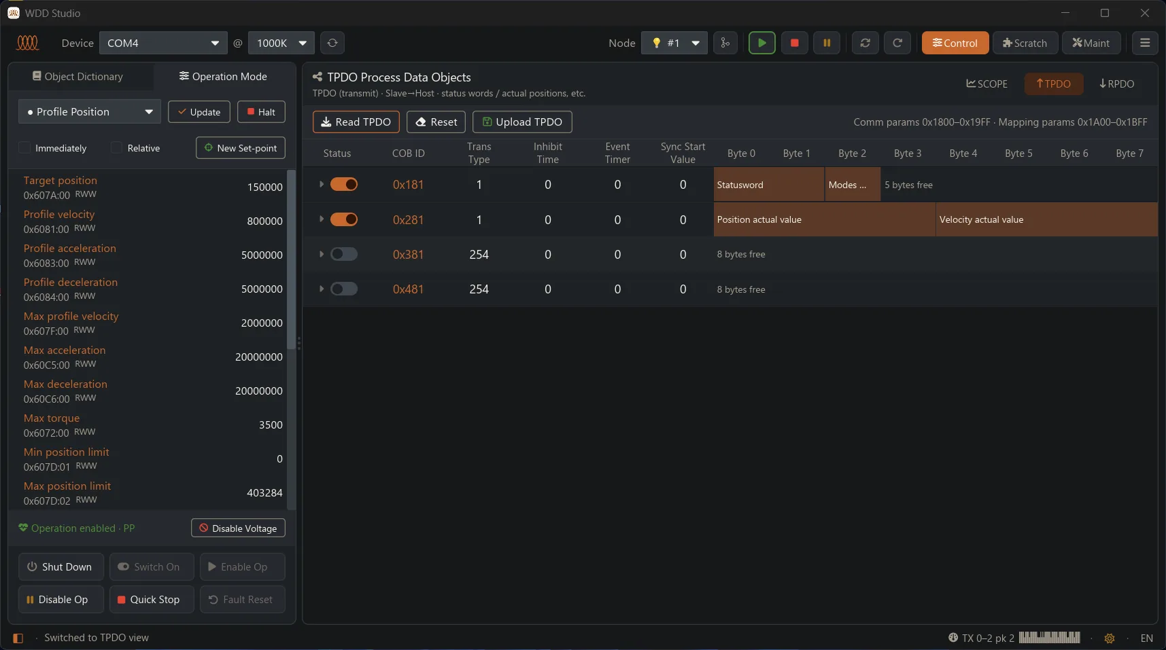Image resolution: width=1166 pixels, height=650 pixels.
Task: Open the Maint workspace
Action: click(x=1091, y=43)
